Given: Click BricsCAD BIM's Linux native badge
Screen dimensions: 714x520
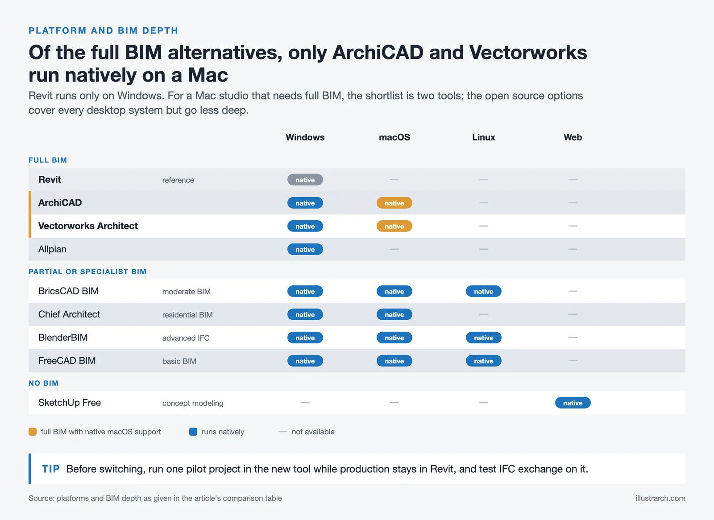Looking at the screenshot, I should [x=484, y=291].
